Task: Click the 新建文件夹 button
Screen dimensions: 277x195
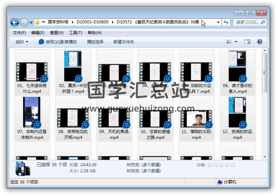Action: tap(124, 42)
